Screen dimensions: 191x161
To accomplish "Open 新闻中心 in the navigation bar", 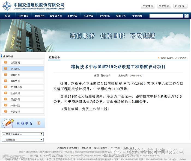I will [x=40, y=16].
